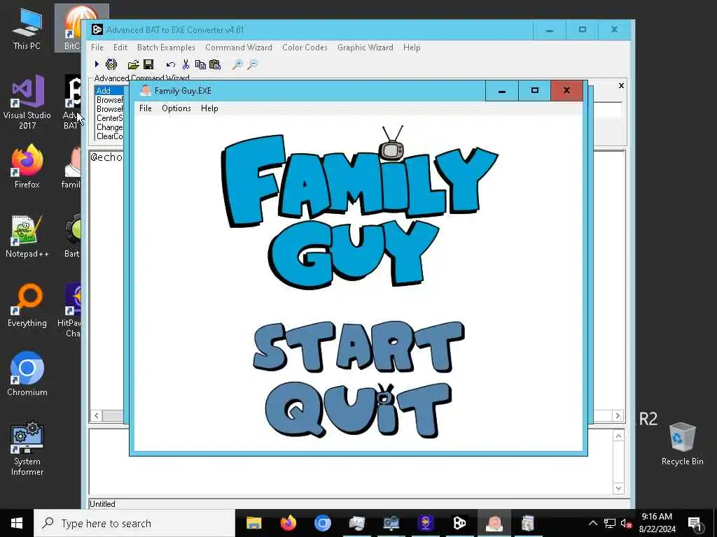Click the Firefox taskbar icon
This screenshot has width=717, height=537.
pyautogui.click(x=288, y=523)
